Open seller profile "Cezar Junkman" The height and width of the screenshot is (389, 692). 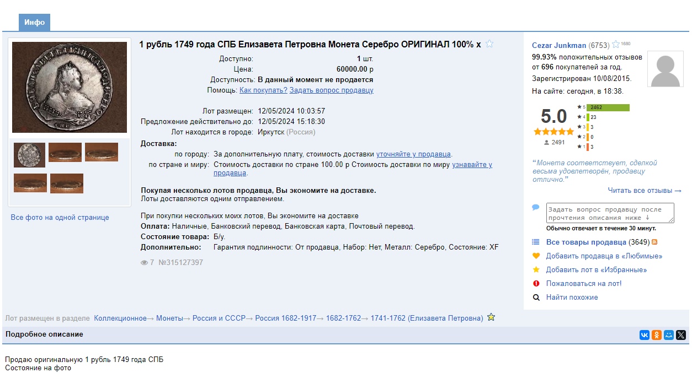pyautogui.click(x=559, y=45)
